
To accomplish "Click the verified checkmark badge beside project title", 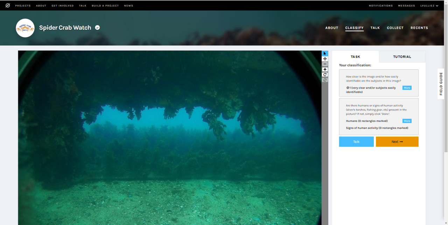I will click(x=97, y=28).
